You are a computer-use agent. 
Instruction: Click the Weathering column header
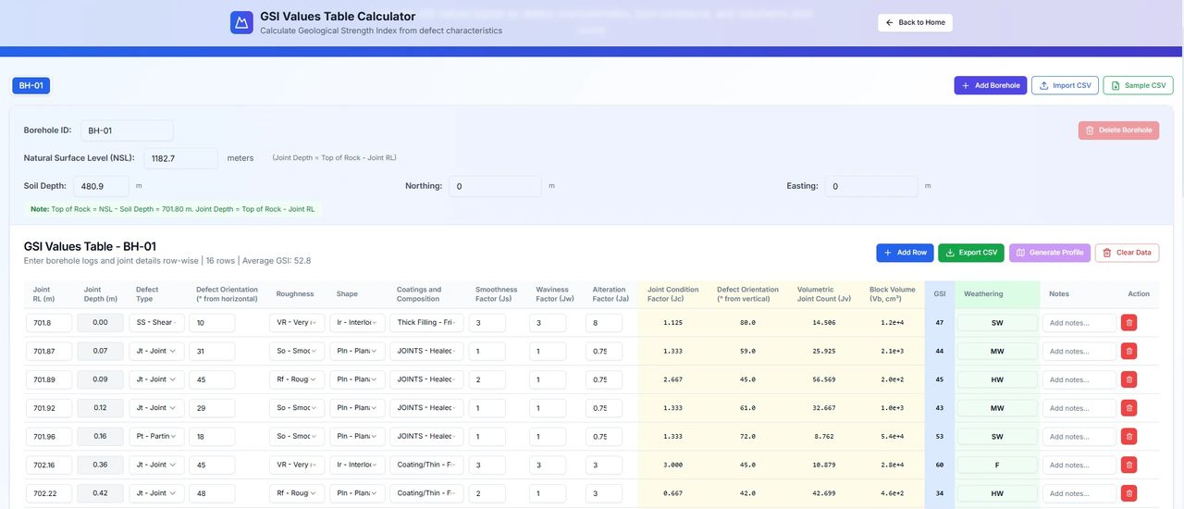click(983, 294)
